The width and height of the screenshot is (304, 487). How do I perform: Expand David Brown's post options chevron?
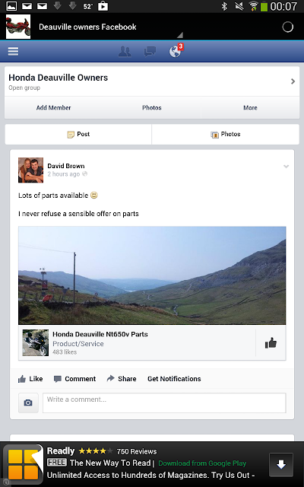point(286,167)
